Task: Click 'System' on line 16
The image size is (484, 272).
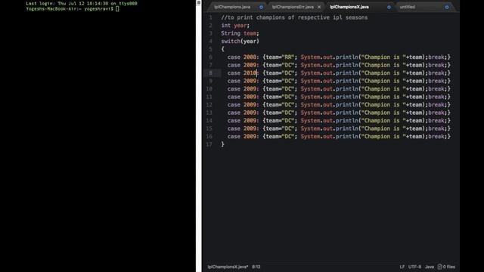Action: [x=310, y=137]
